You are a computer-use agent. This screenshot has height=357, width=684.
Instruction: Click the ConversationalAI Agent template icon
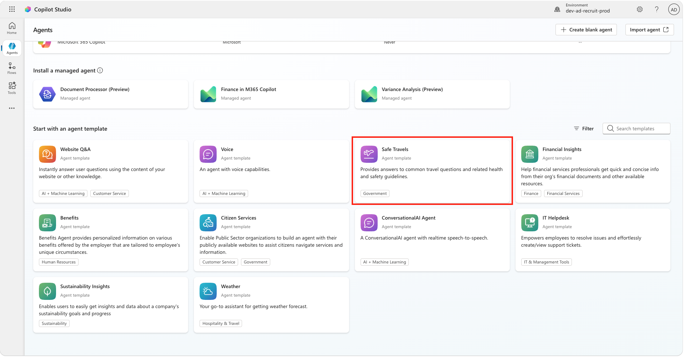click(369, 223)
